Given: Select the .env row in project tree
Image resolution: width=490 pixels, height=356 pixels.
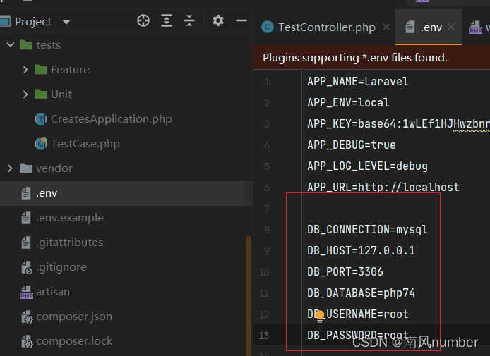Looking at the screenshot, I should 126,193.
